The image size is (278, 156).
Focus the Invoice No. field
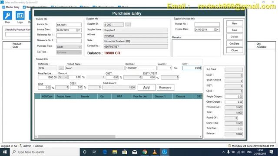pyautogui.click(x=69, y=25)
